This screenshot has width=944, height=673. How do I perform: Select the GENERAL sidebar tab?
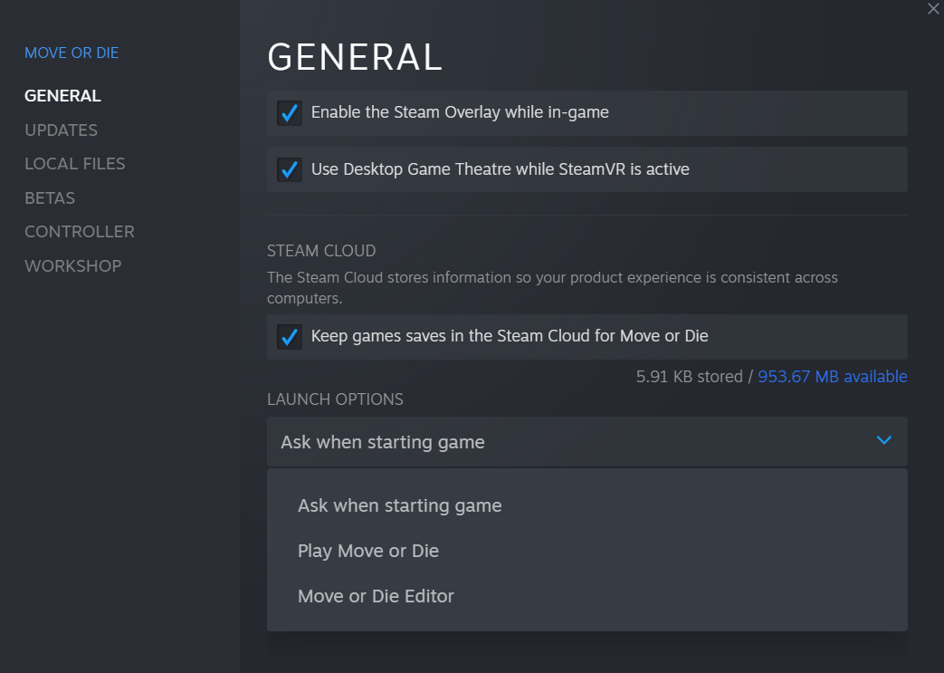62,96
